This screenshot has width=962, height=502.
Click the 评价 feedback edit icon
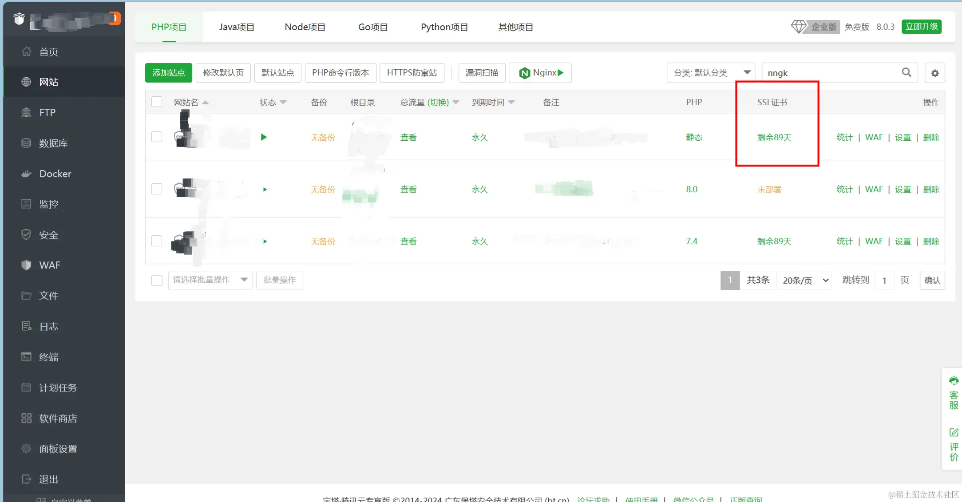[954, 432]
